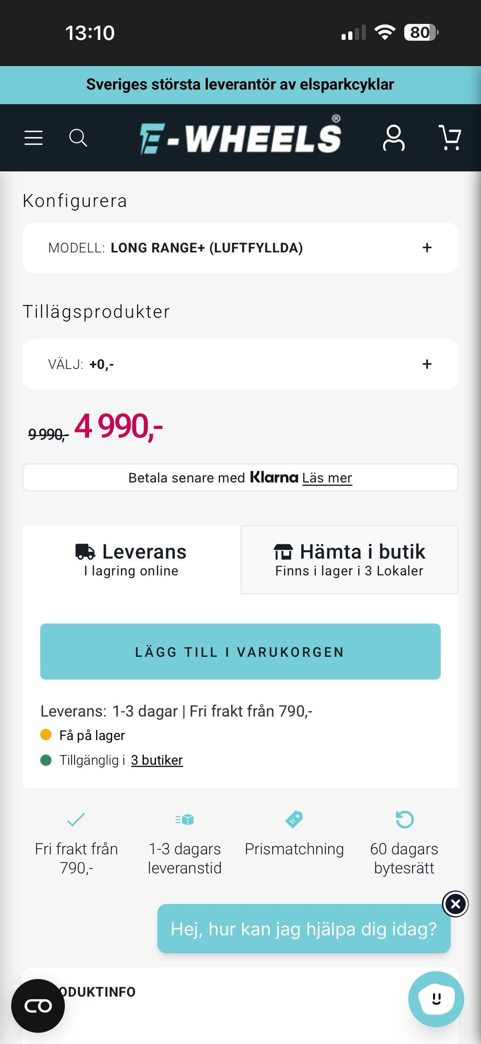Expand the Välj add-on products selector

241,364
